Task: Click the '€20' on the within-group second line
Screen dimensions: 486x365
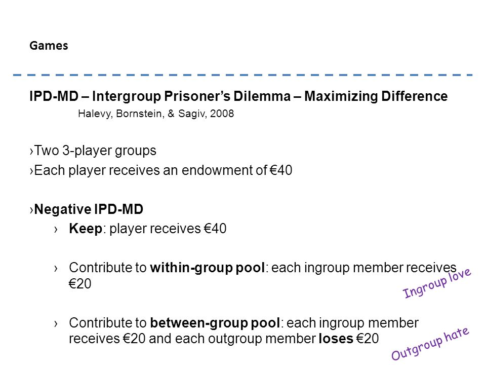Action: [80, 284]
